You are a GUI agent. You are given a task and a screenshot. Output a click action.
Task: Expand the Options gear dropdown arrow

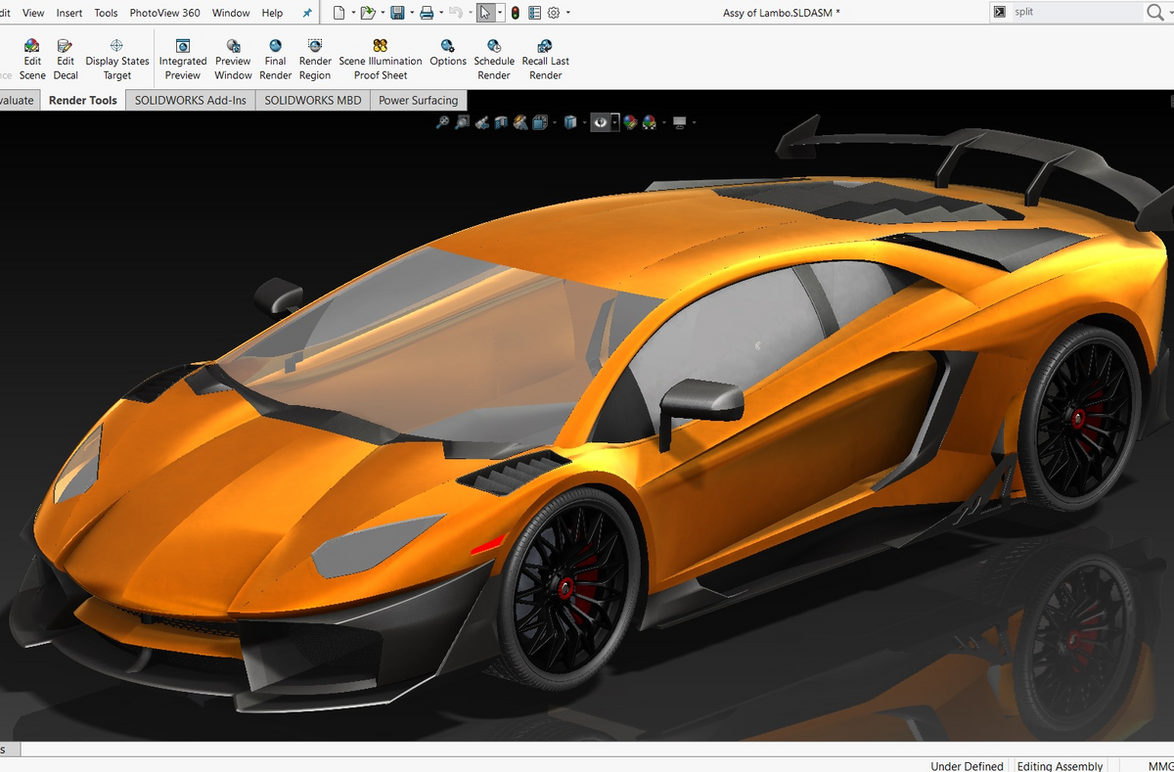tap(567, 13)
